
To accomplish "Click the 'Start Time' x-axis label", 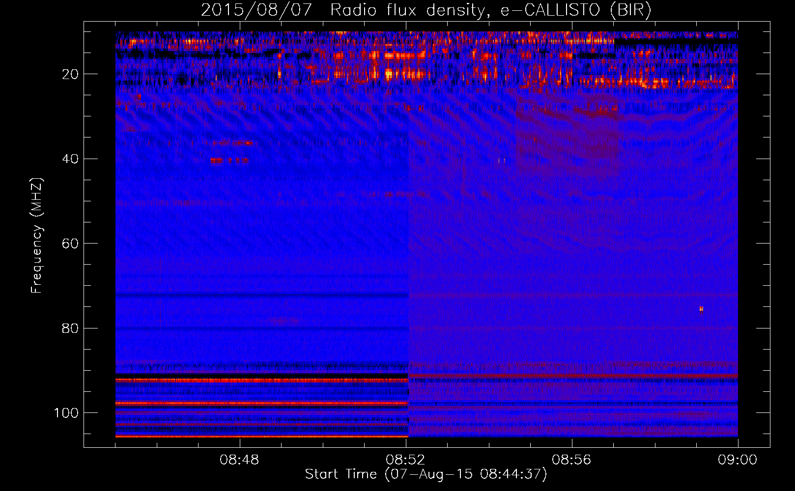I will [x=341, y=474].
